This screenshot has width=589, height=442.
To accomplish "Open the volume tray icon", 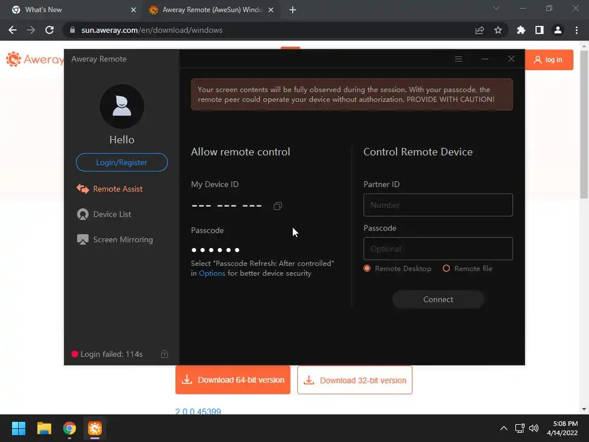I will click(x=534, y=428).
